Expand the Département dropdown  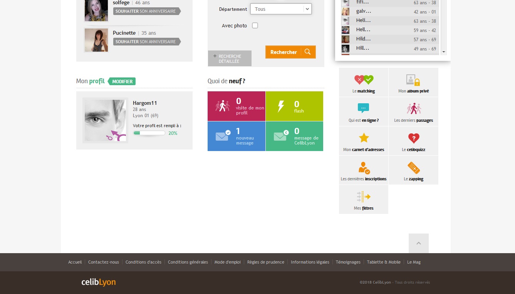pyautogui.click(x=281, y=9)
